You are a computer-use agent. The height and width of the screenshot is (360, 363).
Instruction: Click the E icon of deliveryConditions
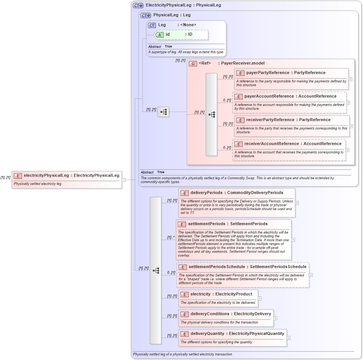coord(185,314)
